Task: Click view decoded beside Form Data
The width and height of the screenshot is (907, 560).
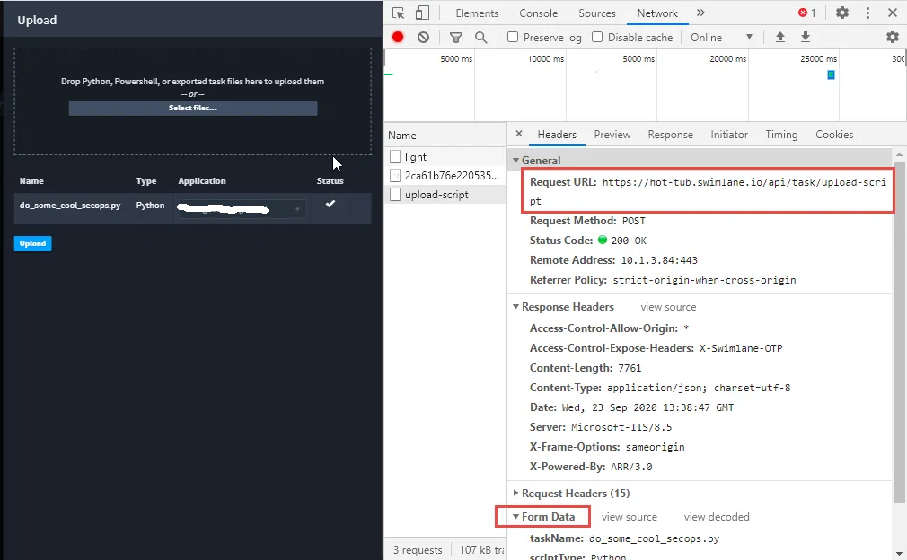Action: 716,517
